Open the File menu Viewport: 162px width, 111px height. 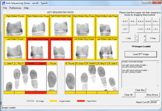click(x=5, y=8)
